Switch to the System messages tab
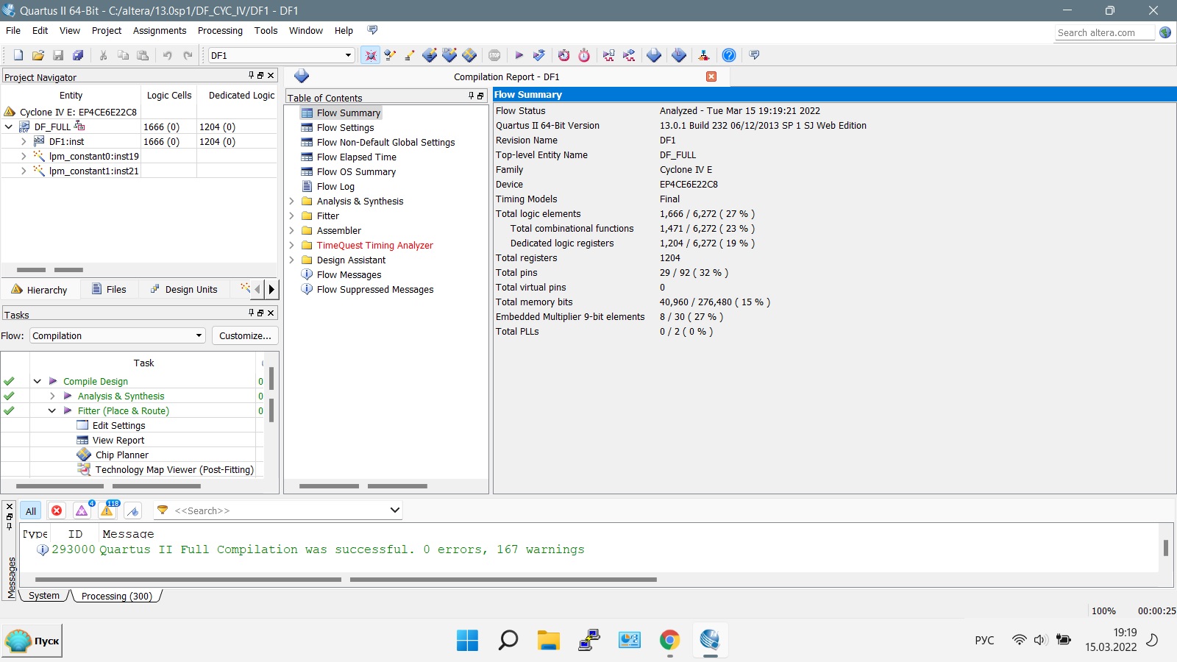The height and width of the screenshot is (662, 1177). coord(44,596)
